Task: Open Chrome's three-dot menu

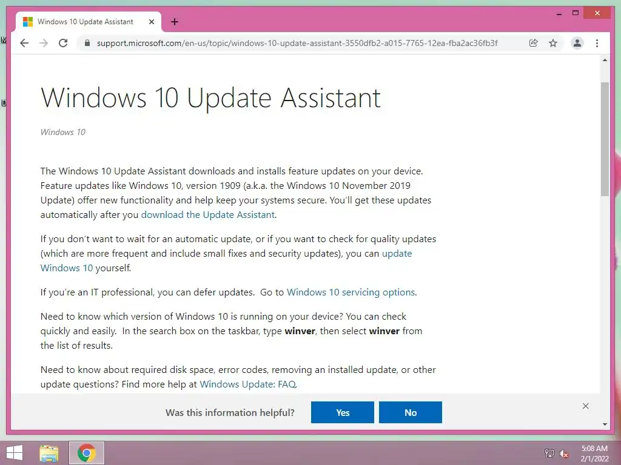Action: (x=597, y=43)
